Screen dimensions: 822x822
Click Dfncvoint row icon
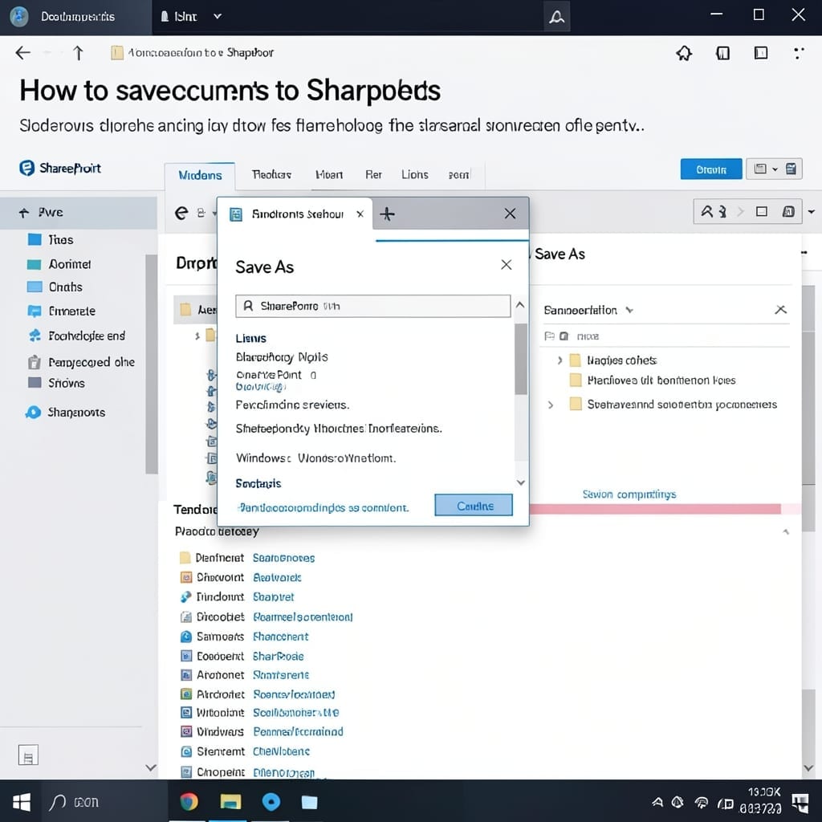coord(185,577)
